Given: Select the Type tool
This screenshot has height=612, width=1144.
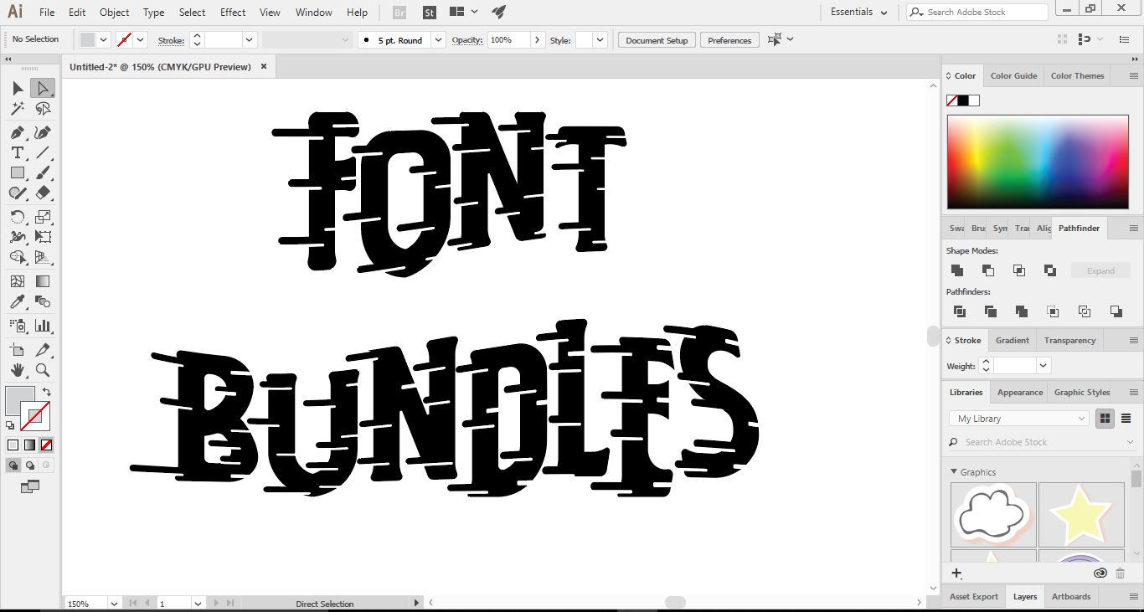Looking at the screenshot, I should pos(18,152).
